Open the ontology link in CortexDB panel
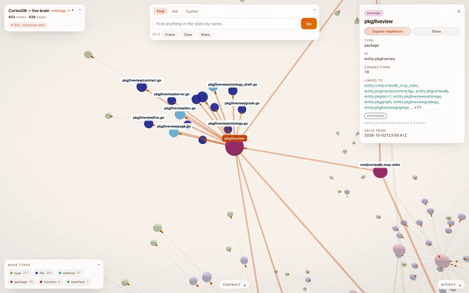Image resolution: width=469 pixels, height=293 pixels. point(60,11)
